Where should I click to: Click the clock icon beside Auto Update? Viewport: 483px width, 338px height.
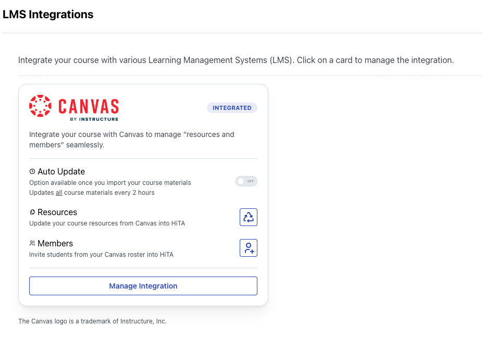point(32,171)
